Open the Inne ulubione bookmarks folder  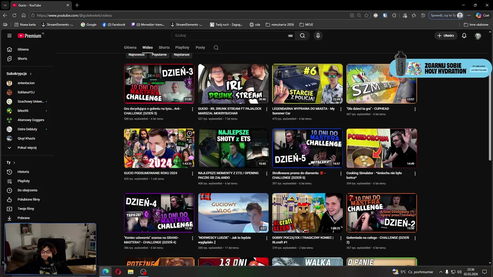pos(476,24)
